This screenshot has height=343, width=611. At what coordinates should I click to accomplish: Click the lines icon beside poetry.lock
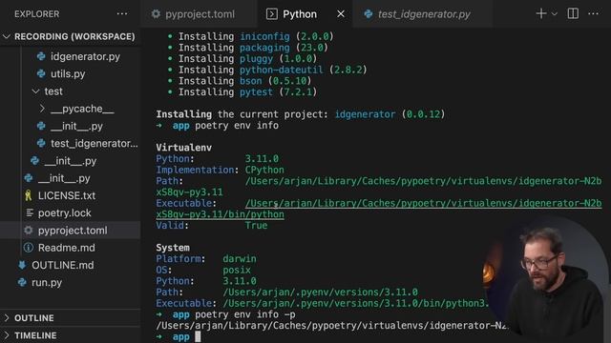click(x=30, y=213)
